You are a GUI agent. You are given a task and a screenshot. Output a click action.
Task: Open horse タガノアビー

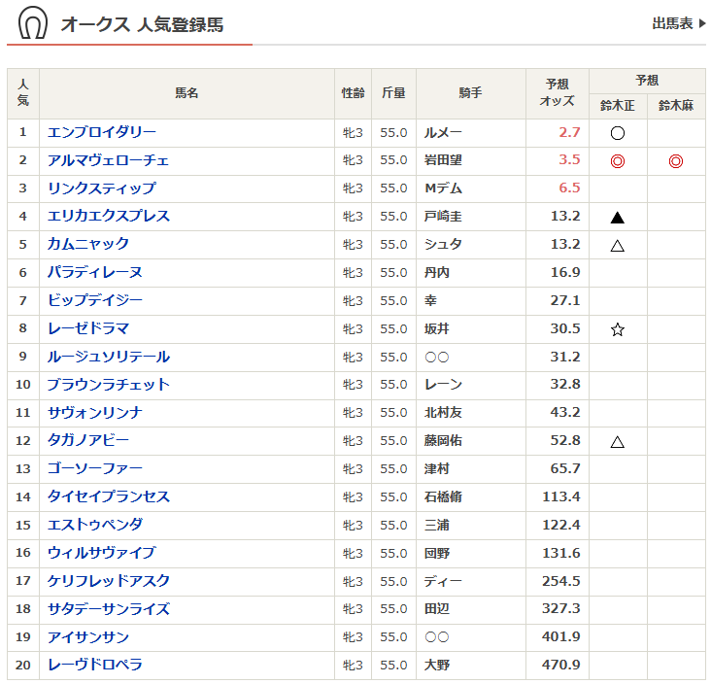tap(88, 441)
